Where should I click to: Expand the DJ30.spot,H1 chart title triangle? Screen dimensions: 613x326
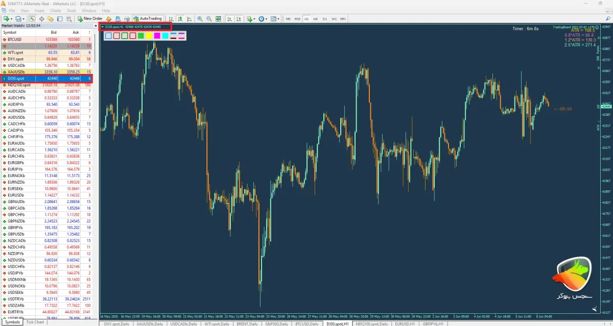(102, 27)
